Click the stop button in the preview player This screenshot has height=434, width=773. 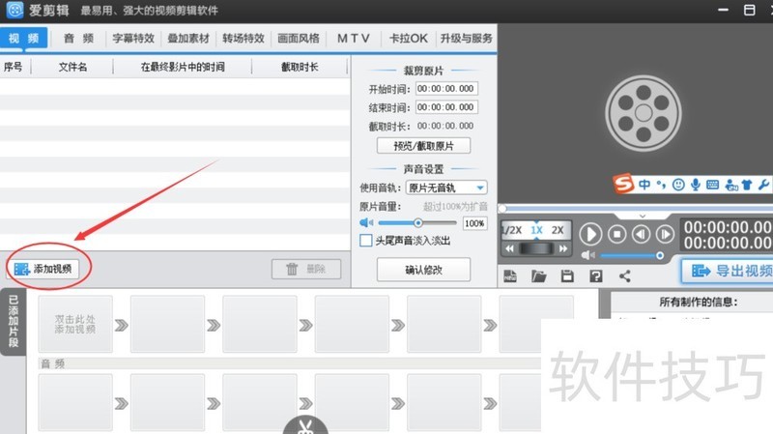(x=616, y=234)
